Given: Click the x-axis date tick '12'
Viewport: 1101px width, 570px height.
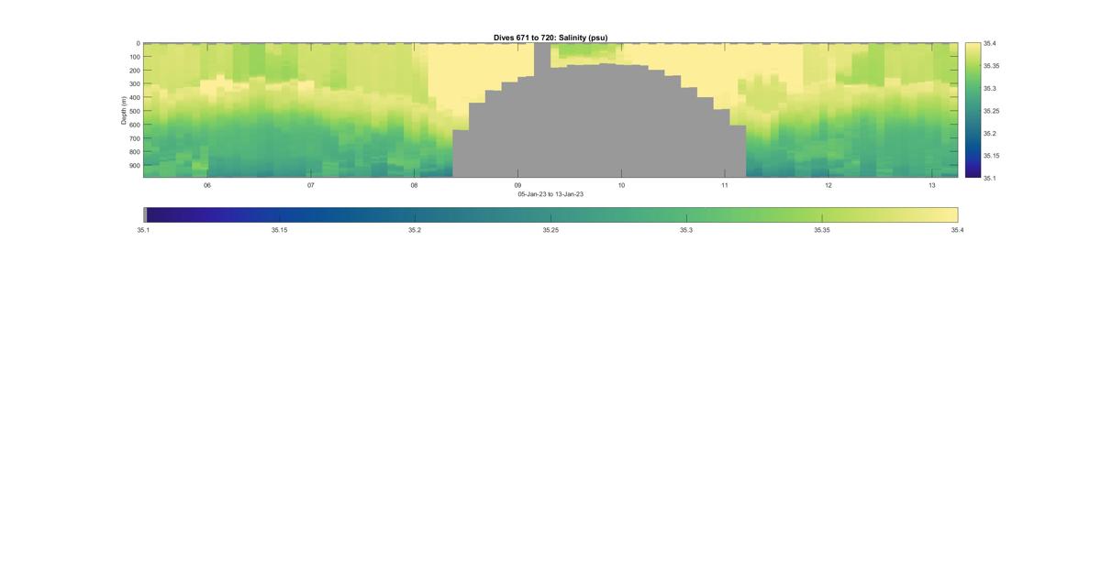Looking at the screenshot, I should point(829,185).
